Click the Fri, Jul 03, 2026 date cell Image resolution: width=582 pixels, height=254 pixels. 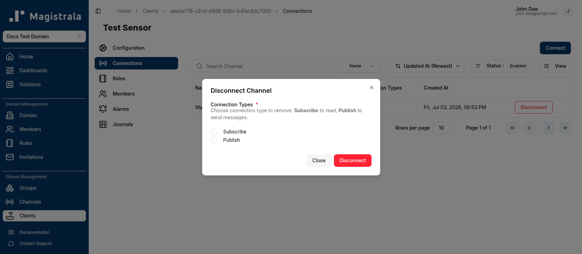(455, 107)
